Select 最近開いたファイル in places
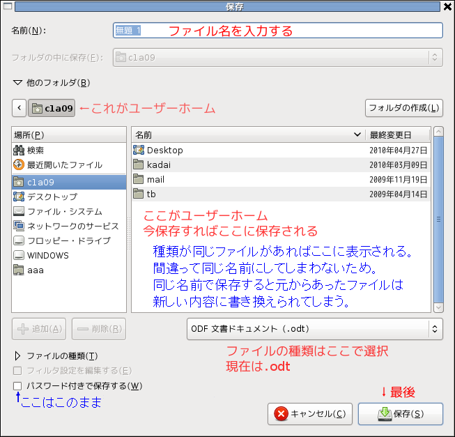Screen dimensions: 455x437 click(x=69, y=164)
